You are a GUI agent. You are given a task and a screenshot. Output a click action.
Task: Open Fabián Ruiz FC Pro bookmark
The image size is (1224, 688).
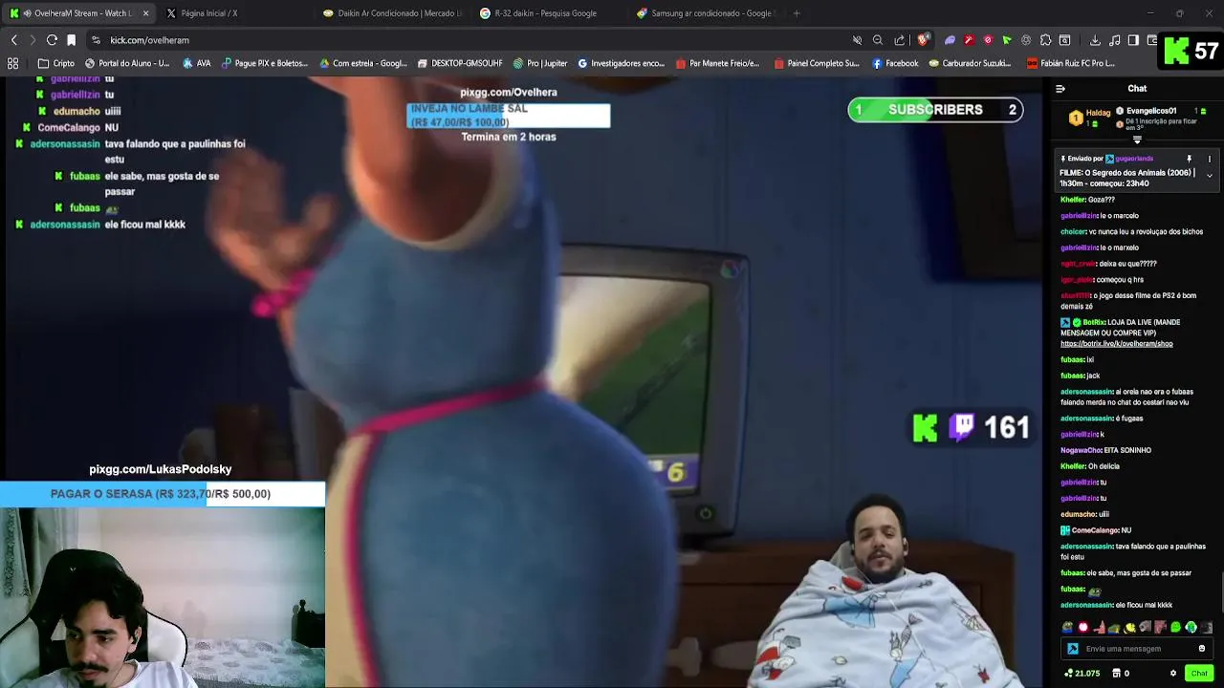click(1071, 63)
